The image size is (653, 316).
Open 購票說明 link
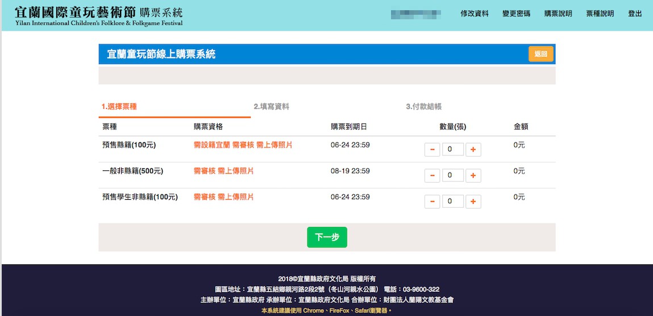pos(558,14)
